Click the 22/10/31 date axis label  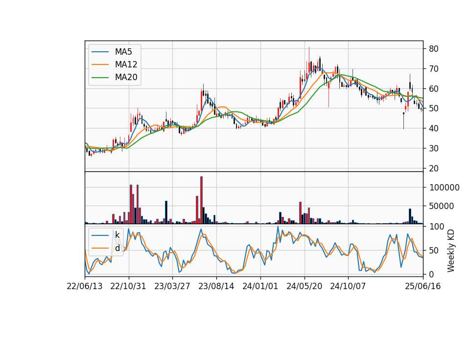(128, 286)
